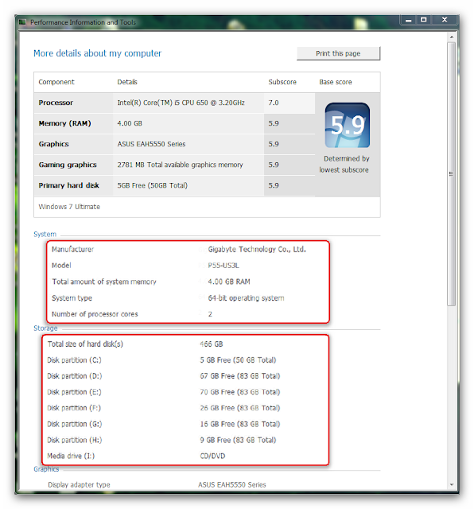Select the 'More details about my computer' heading
Viewport: 474px width, 509px height.
pos(97,53)
